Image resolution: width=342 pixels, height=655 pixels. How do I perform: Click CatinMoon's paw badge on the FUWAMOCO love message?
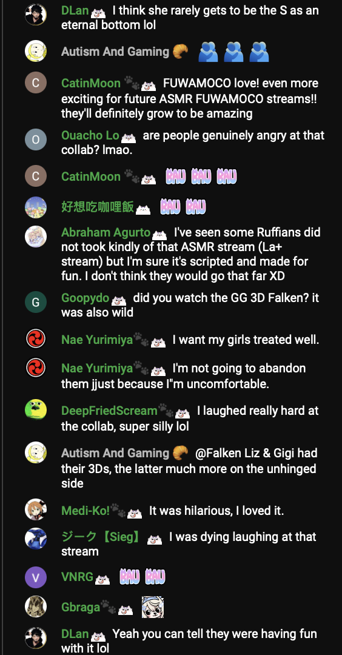tap(131, 83)
